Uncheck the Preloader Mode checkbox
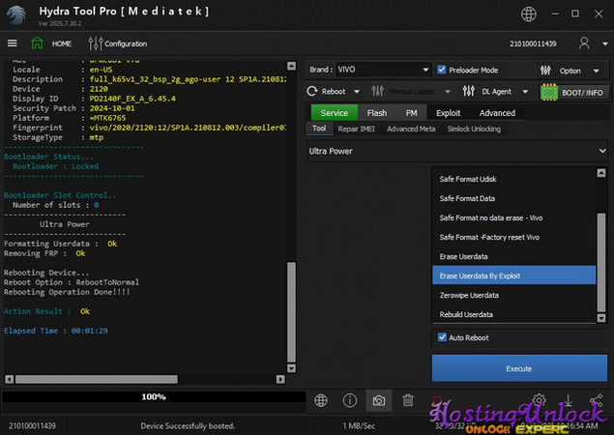 442,70
